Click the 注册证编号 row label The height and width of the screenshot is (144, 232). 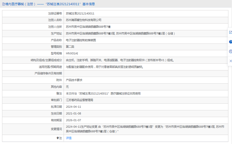tap(55, 13)
